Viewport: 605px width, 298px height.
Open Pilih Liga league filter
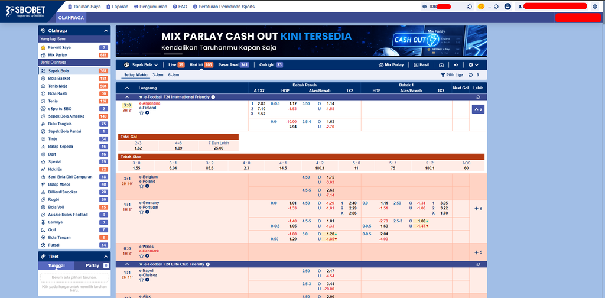pyautogui.click(x=452, y=75)
